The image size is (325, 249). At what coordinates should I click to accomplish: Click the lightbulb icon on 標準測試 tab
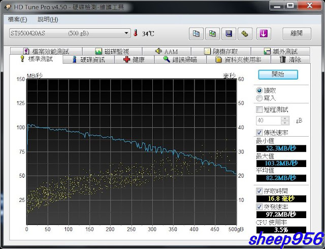tap(22, 59)
